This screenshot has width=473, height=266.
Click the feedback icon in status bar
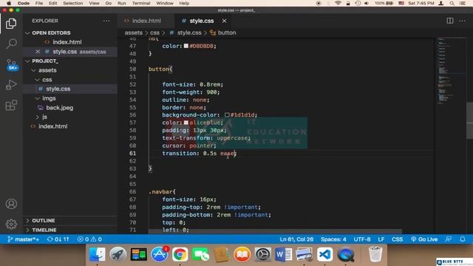click(449, 239)
